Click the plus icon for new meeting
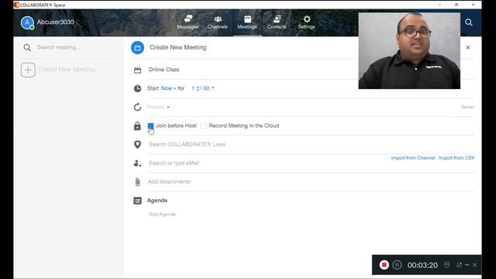The image size is (496, 279). pos(28,70)
